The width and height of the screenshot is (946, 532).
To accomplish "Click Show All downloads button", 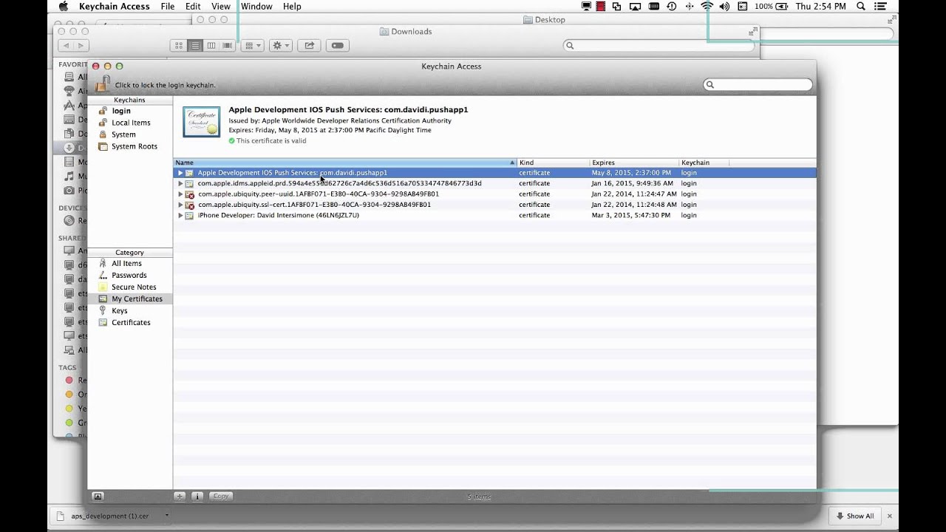I will point(854,516).
